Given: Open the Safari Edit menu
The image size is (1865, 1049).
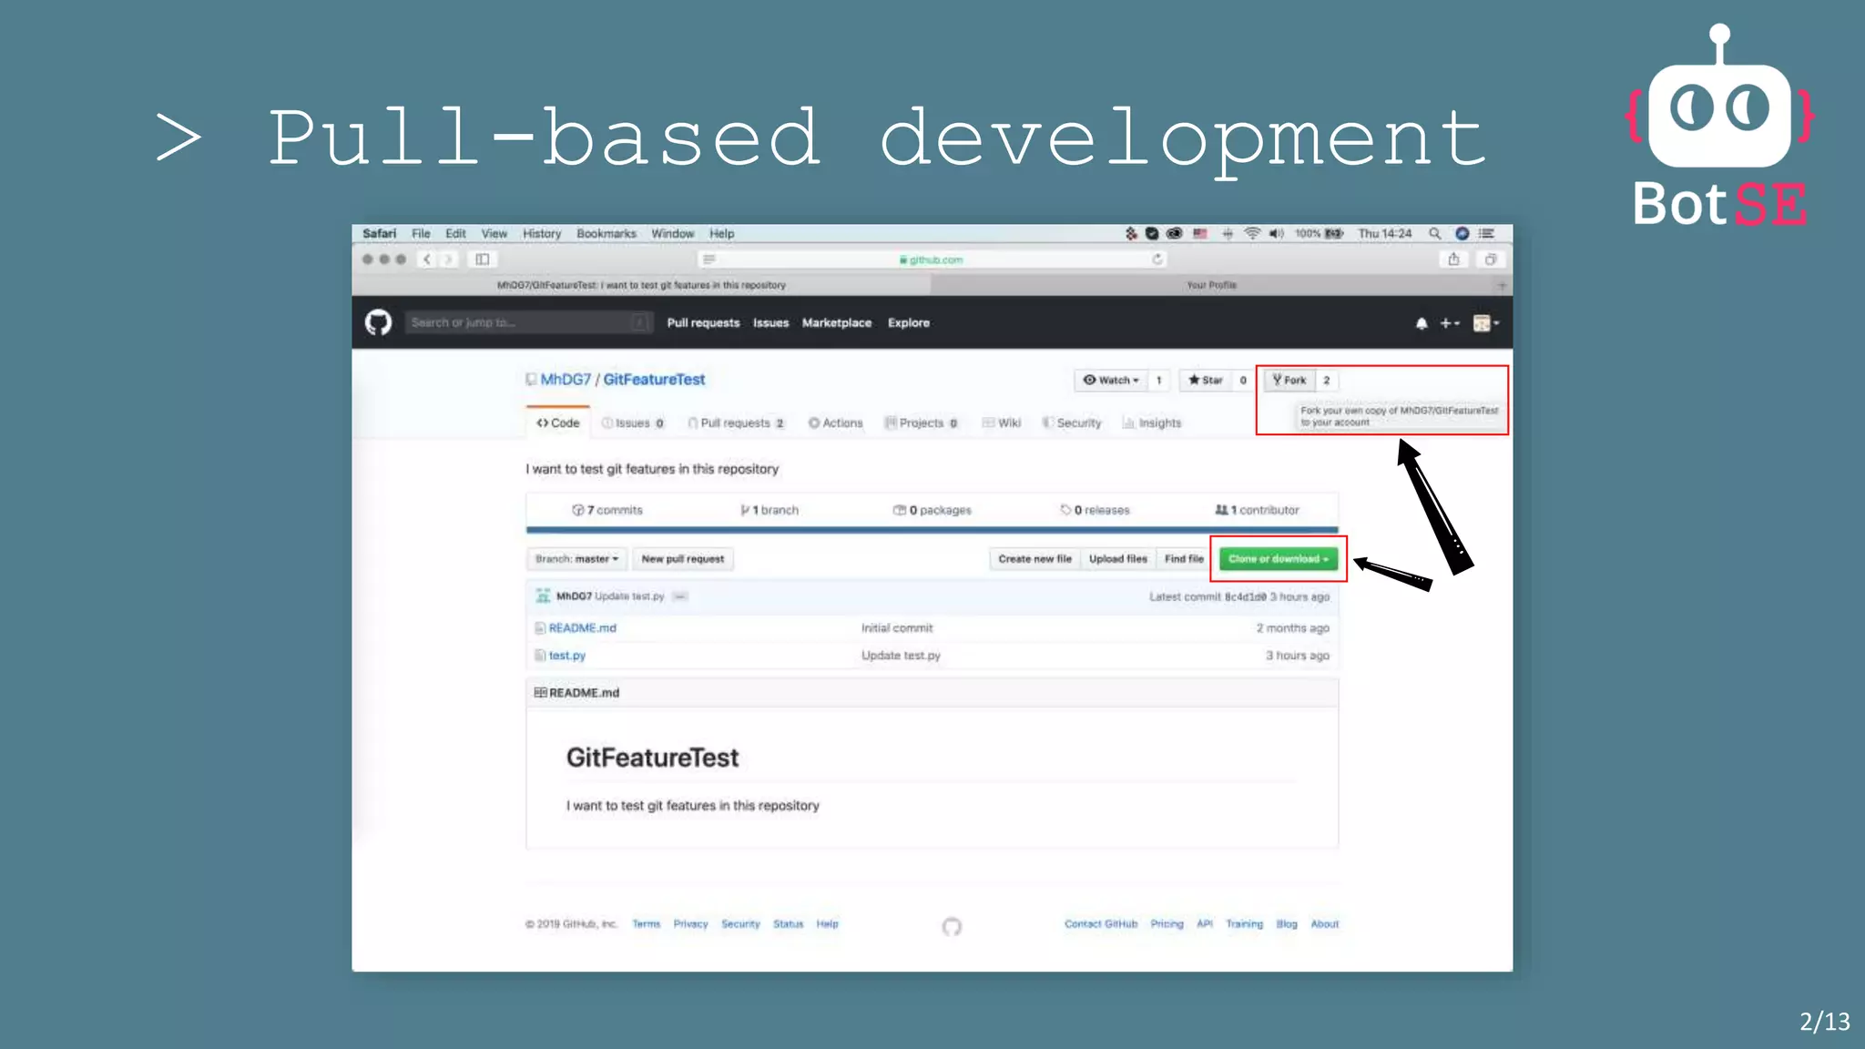Looking at the screenshot, I should pos(455,233).
